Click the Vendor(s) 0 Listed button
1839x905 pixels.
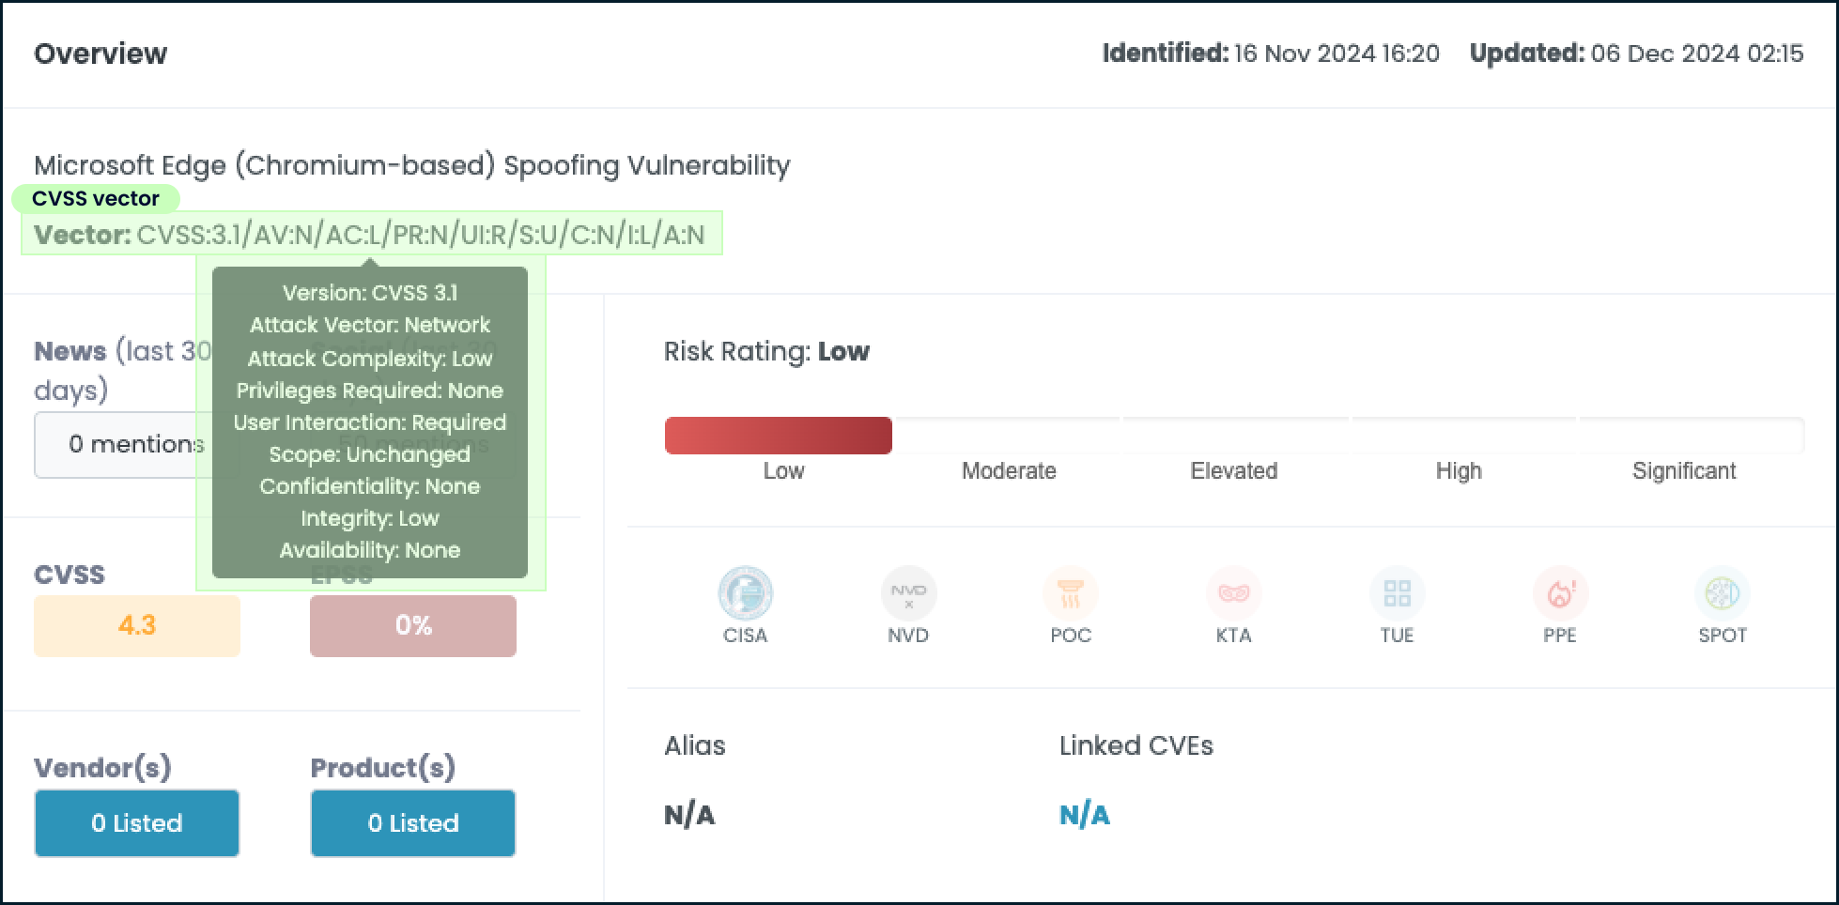pos(137,823)
